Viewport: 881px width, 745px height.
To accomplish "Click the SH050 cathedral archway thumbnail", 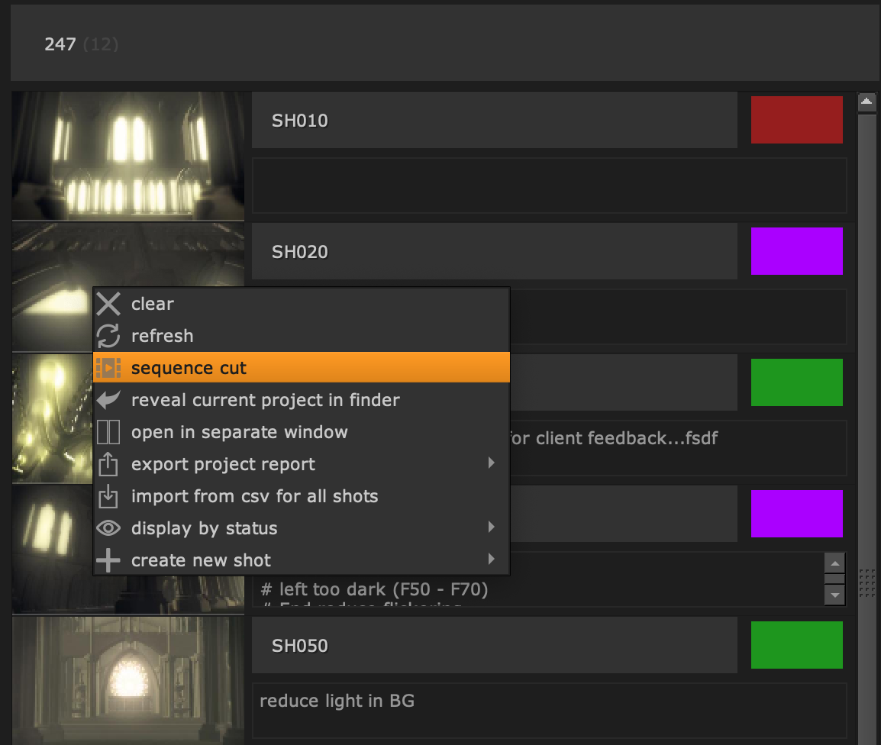I will 127,679.
